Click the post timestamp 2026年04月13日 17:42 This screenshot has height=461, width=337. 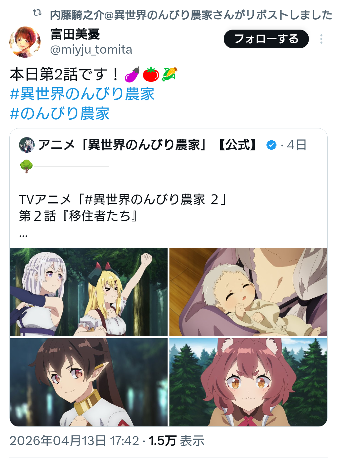pos(74,441)
